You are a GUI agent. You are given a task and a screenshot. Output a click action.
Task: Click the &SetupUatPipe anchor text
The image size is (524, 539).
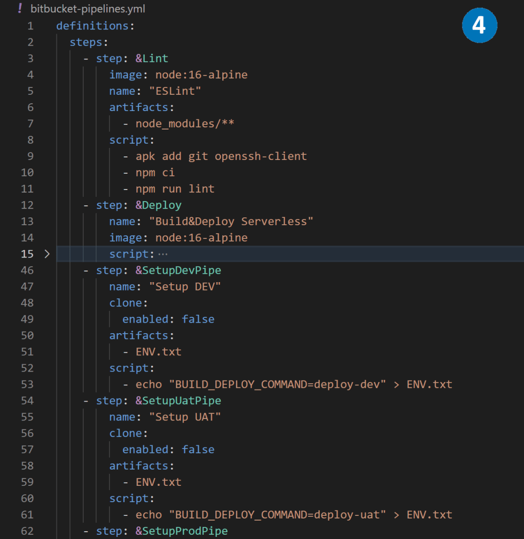click(178, 401)
